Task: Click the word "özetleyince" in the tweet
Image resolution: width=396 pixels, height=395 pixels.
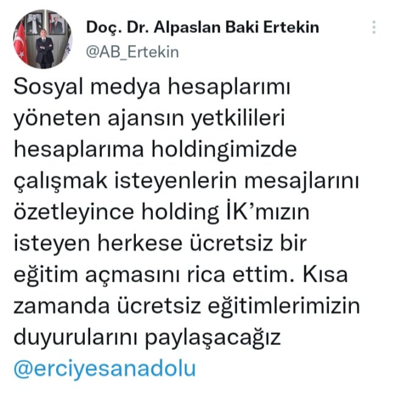Action: pyautogui.click(x=74, y=212)
